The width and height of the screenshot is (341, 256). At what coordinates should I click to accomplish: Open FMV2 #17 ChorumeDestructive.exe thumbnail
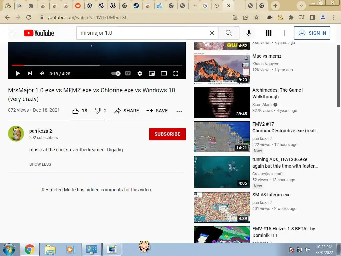pos(221,136)
